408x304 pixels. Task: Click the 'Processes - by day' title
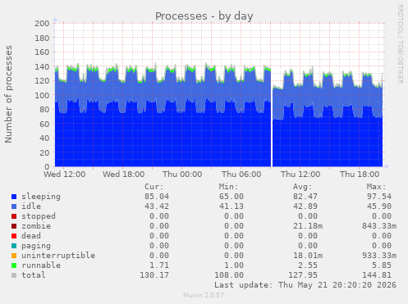pyautogui.click(x=204, y=16)
